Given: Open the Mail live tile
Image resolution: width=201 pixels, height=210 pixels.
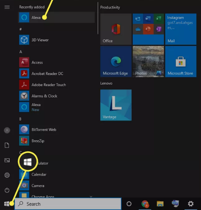Looking at the screenshot, I should (x=181, y=29).
